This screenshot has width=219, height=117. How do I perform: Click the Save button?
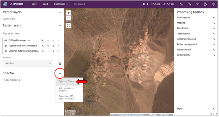(x=34, y=4)
